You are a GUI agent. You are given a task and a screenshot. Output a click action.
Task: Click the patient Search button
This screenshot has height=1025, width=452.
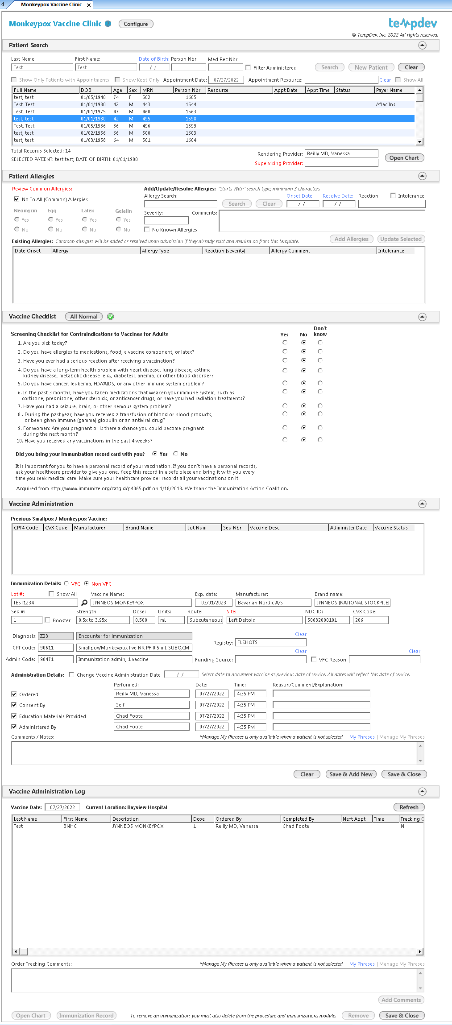coord(330,67)
